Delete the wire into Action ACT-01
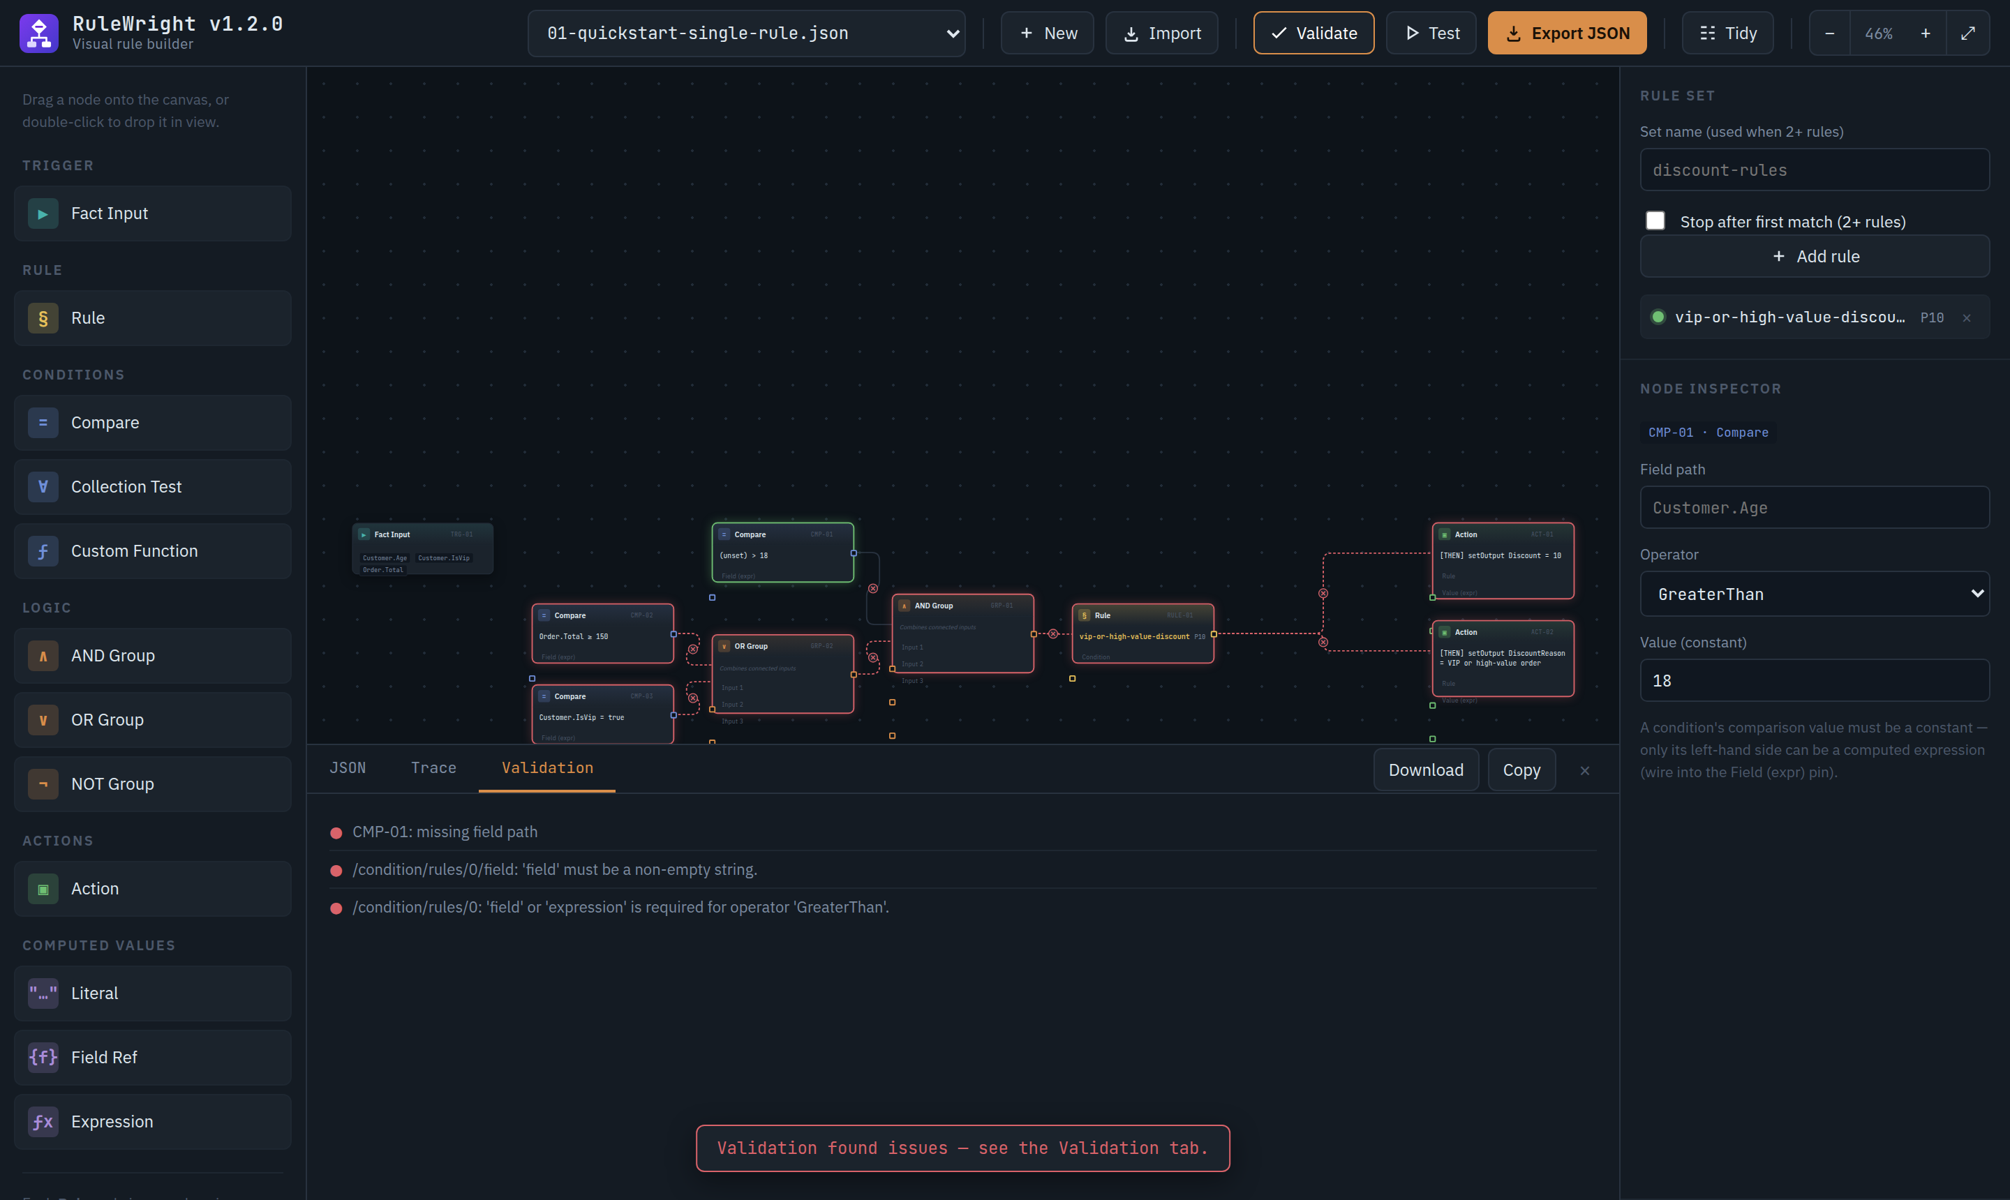This screenshot has width=2010, height=1200. click(1323, 594)
